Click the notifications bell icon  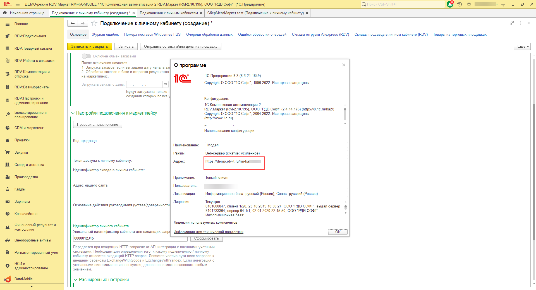click(450, 4)
